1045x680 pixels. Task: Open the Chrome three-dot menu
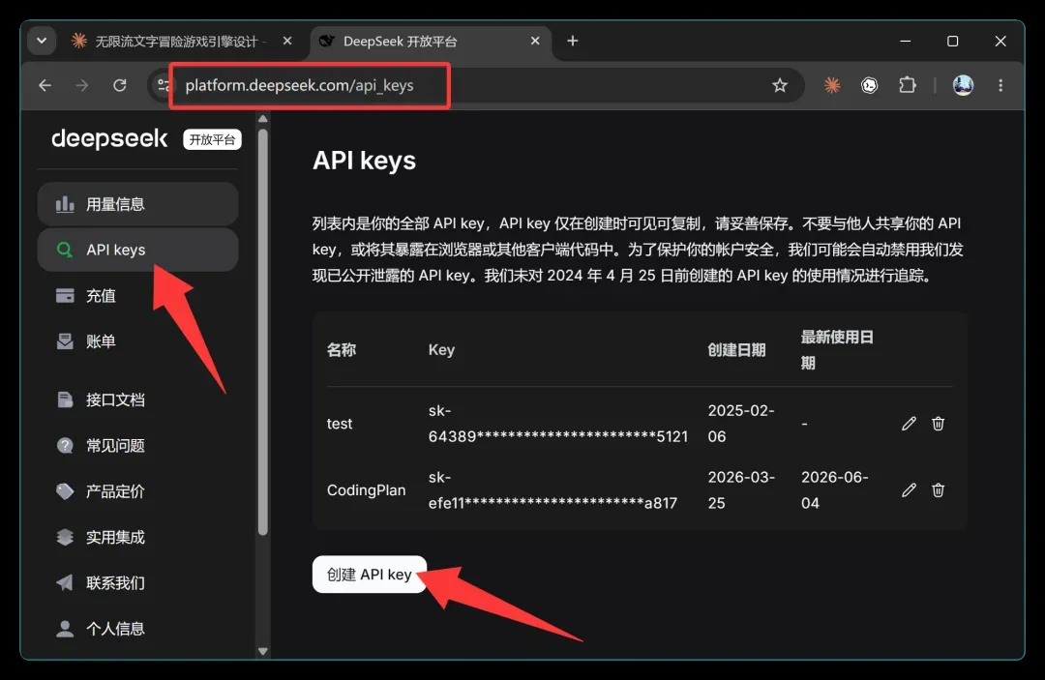coord(1000,85)
